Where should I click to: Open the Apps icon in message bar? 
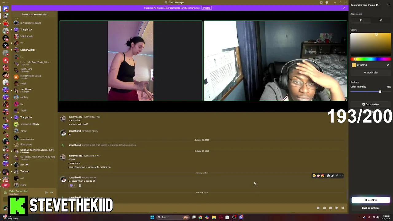(343, 208)
